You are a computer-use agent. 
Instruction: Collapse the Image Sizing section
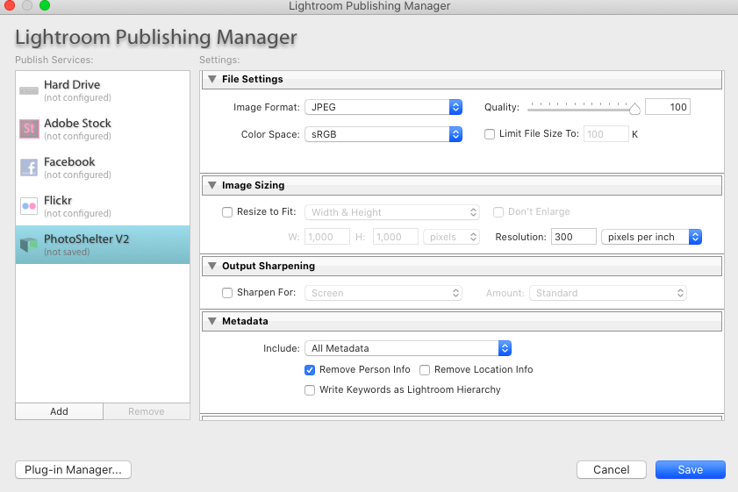[211, 186]
